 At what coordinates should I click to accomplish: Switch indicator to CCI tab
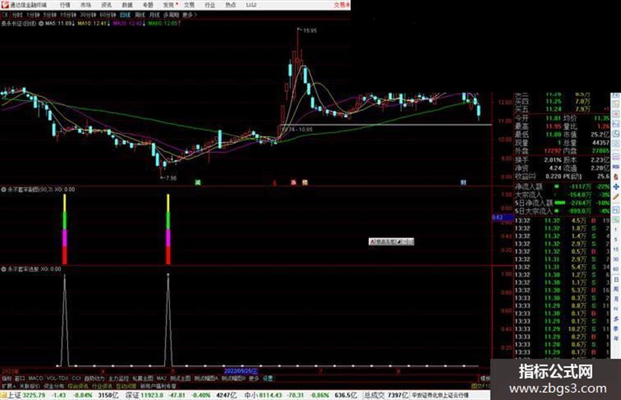pos(76,378)
